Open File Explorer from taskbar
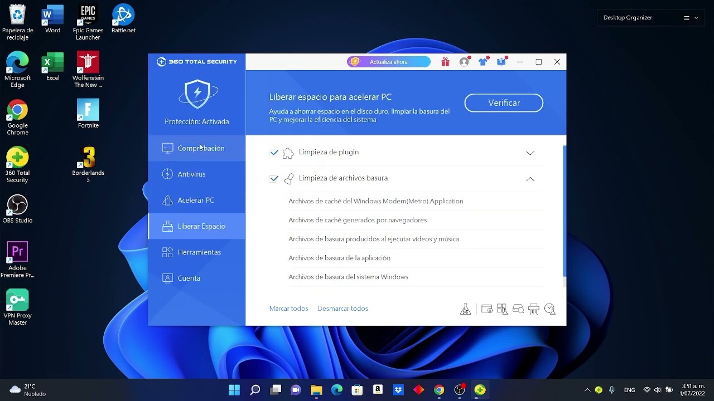Image resolution: width=714 pixels, height=401 pixels. pyautogui.click(x=316, y=390)
